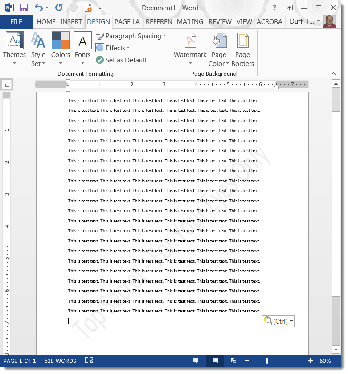
Task: Switch to Web Layout view
Action: (x=233, y=361)
